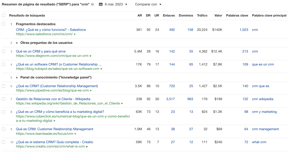289x154 pixels.
Task: Click top keyword crm y marketing
Action: tap(264, 112)
